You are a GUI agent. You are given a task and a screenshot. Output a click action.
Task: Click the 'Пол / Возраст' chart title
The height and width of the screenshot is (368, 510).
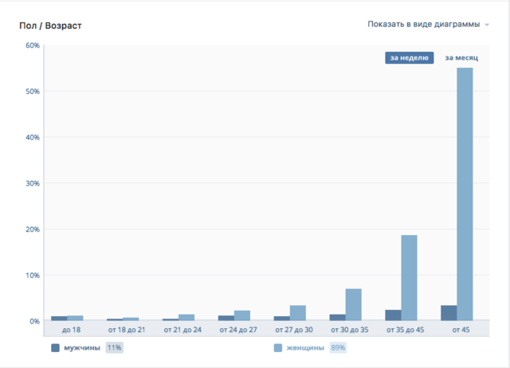point(50,25)
